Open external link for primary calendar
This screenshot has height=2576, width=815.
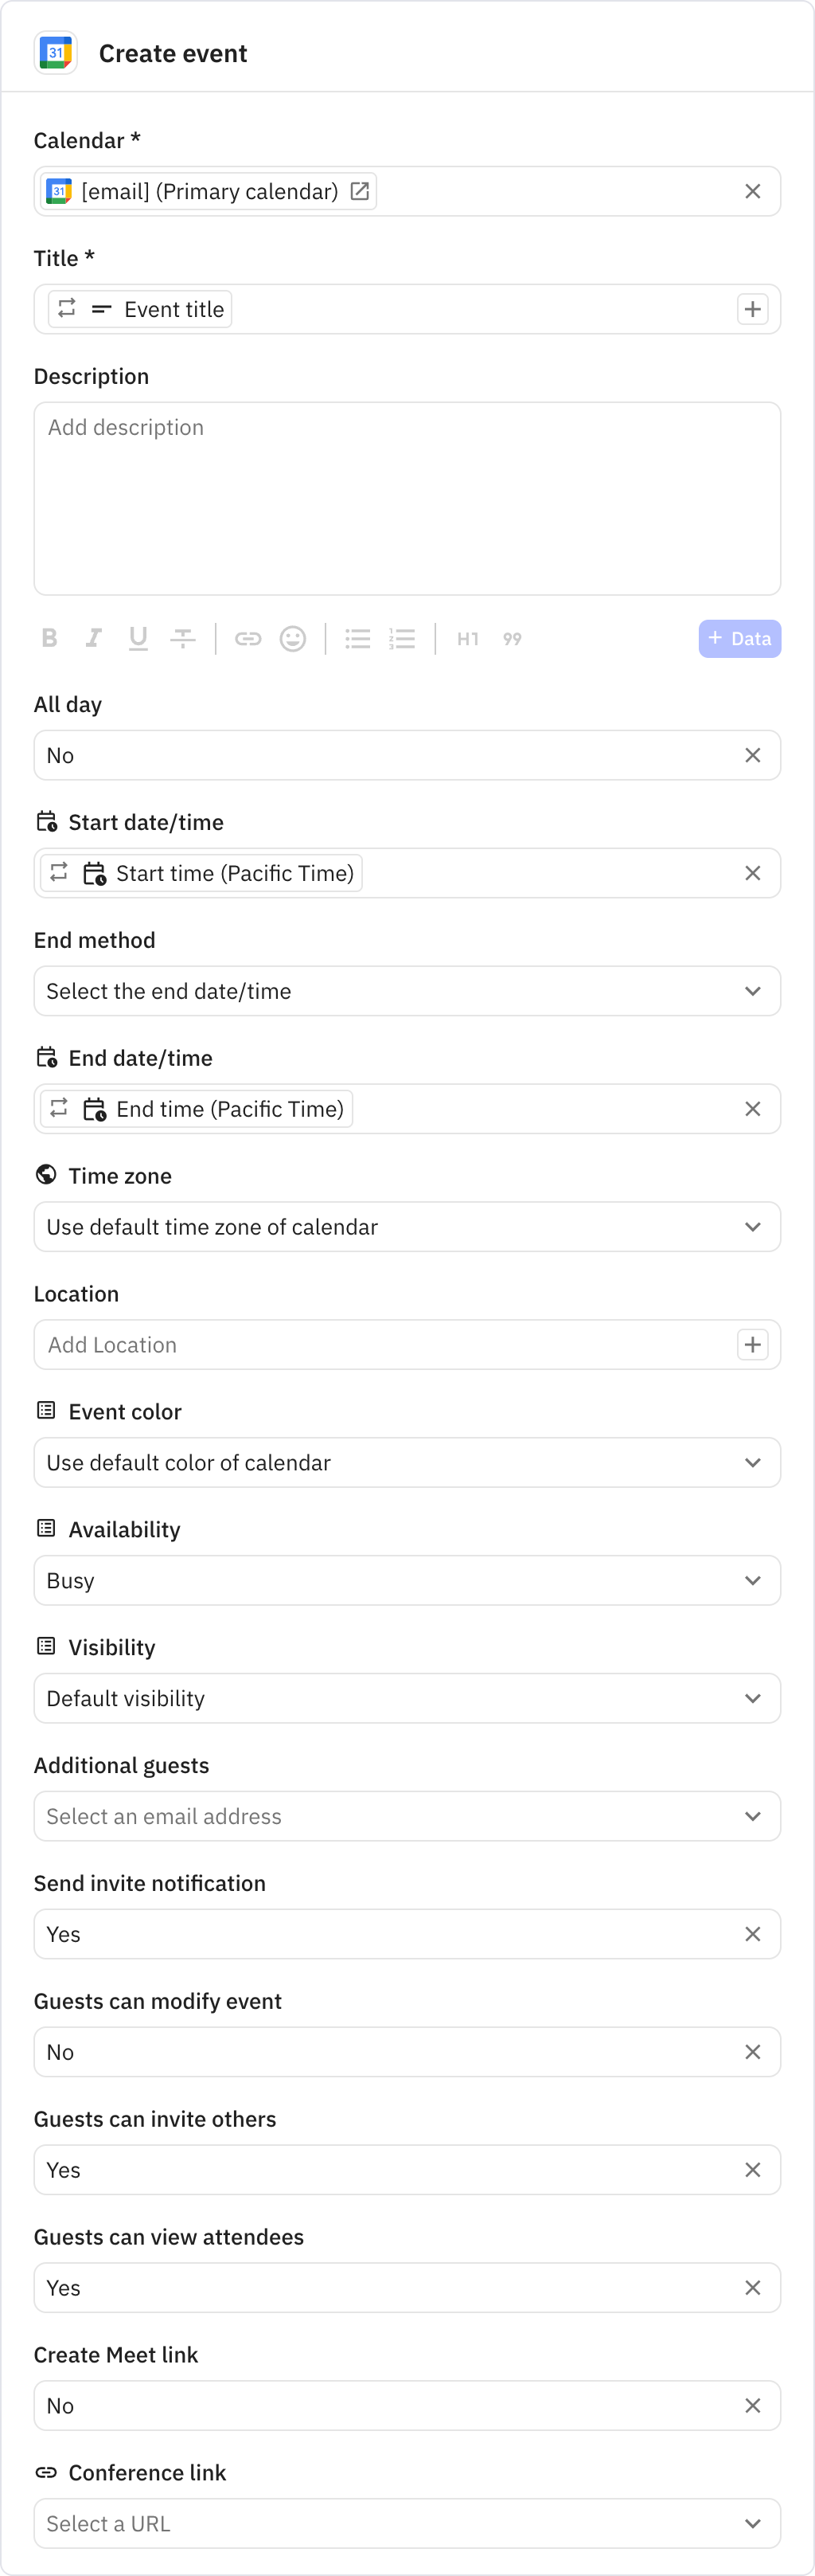tap(360, 191)
